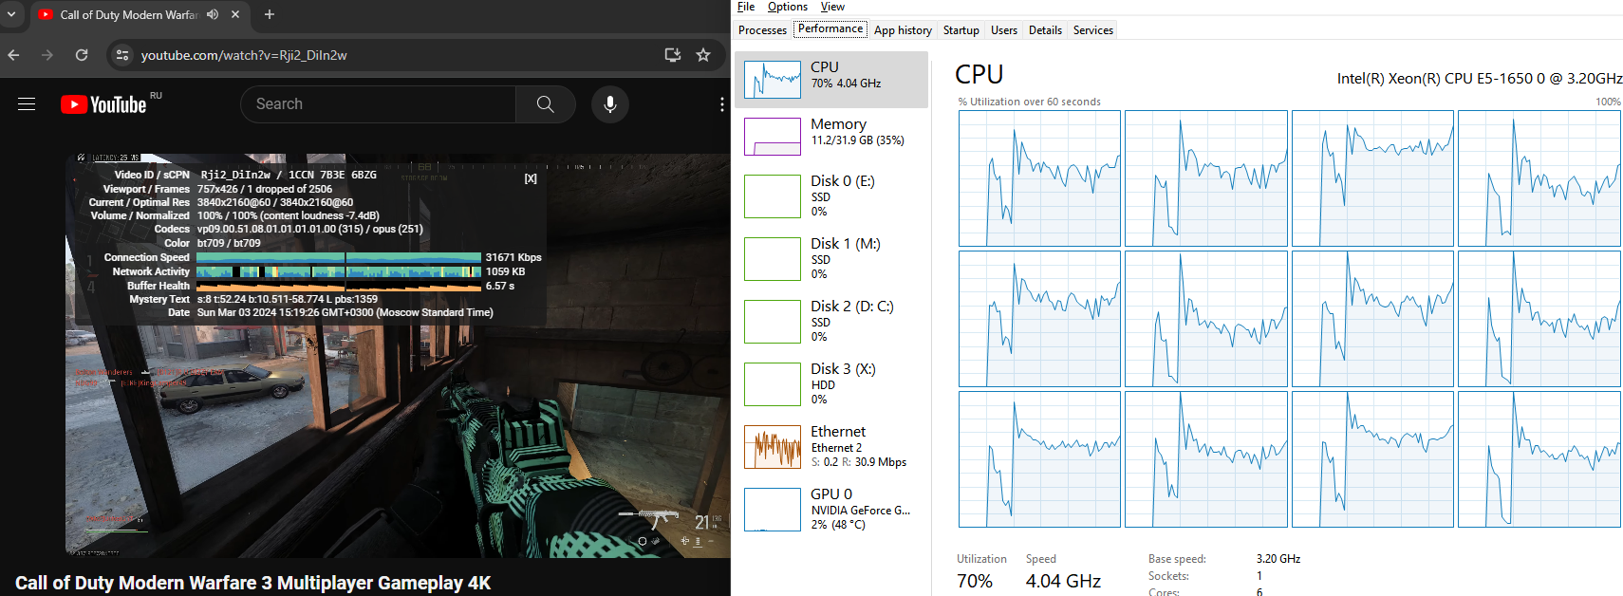The height and width of the screenshot is (596, 1623).
Task: Start voice search with the microphone icon
Action: (610, 104)
